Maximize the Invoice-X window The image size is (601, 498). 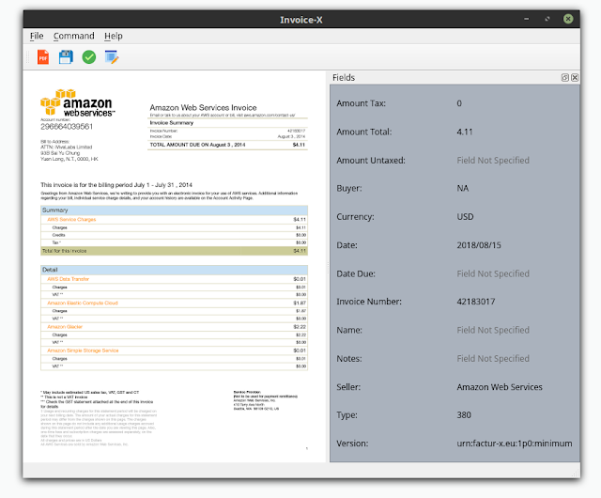547,19
